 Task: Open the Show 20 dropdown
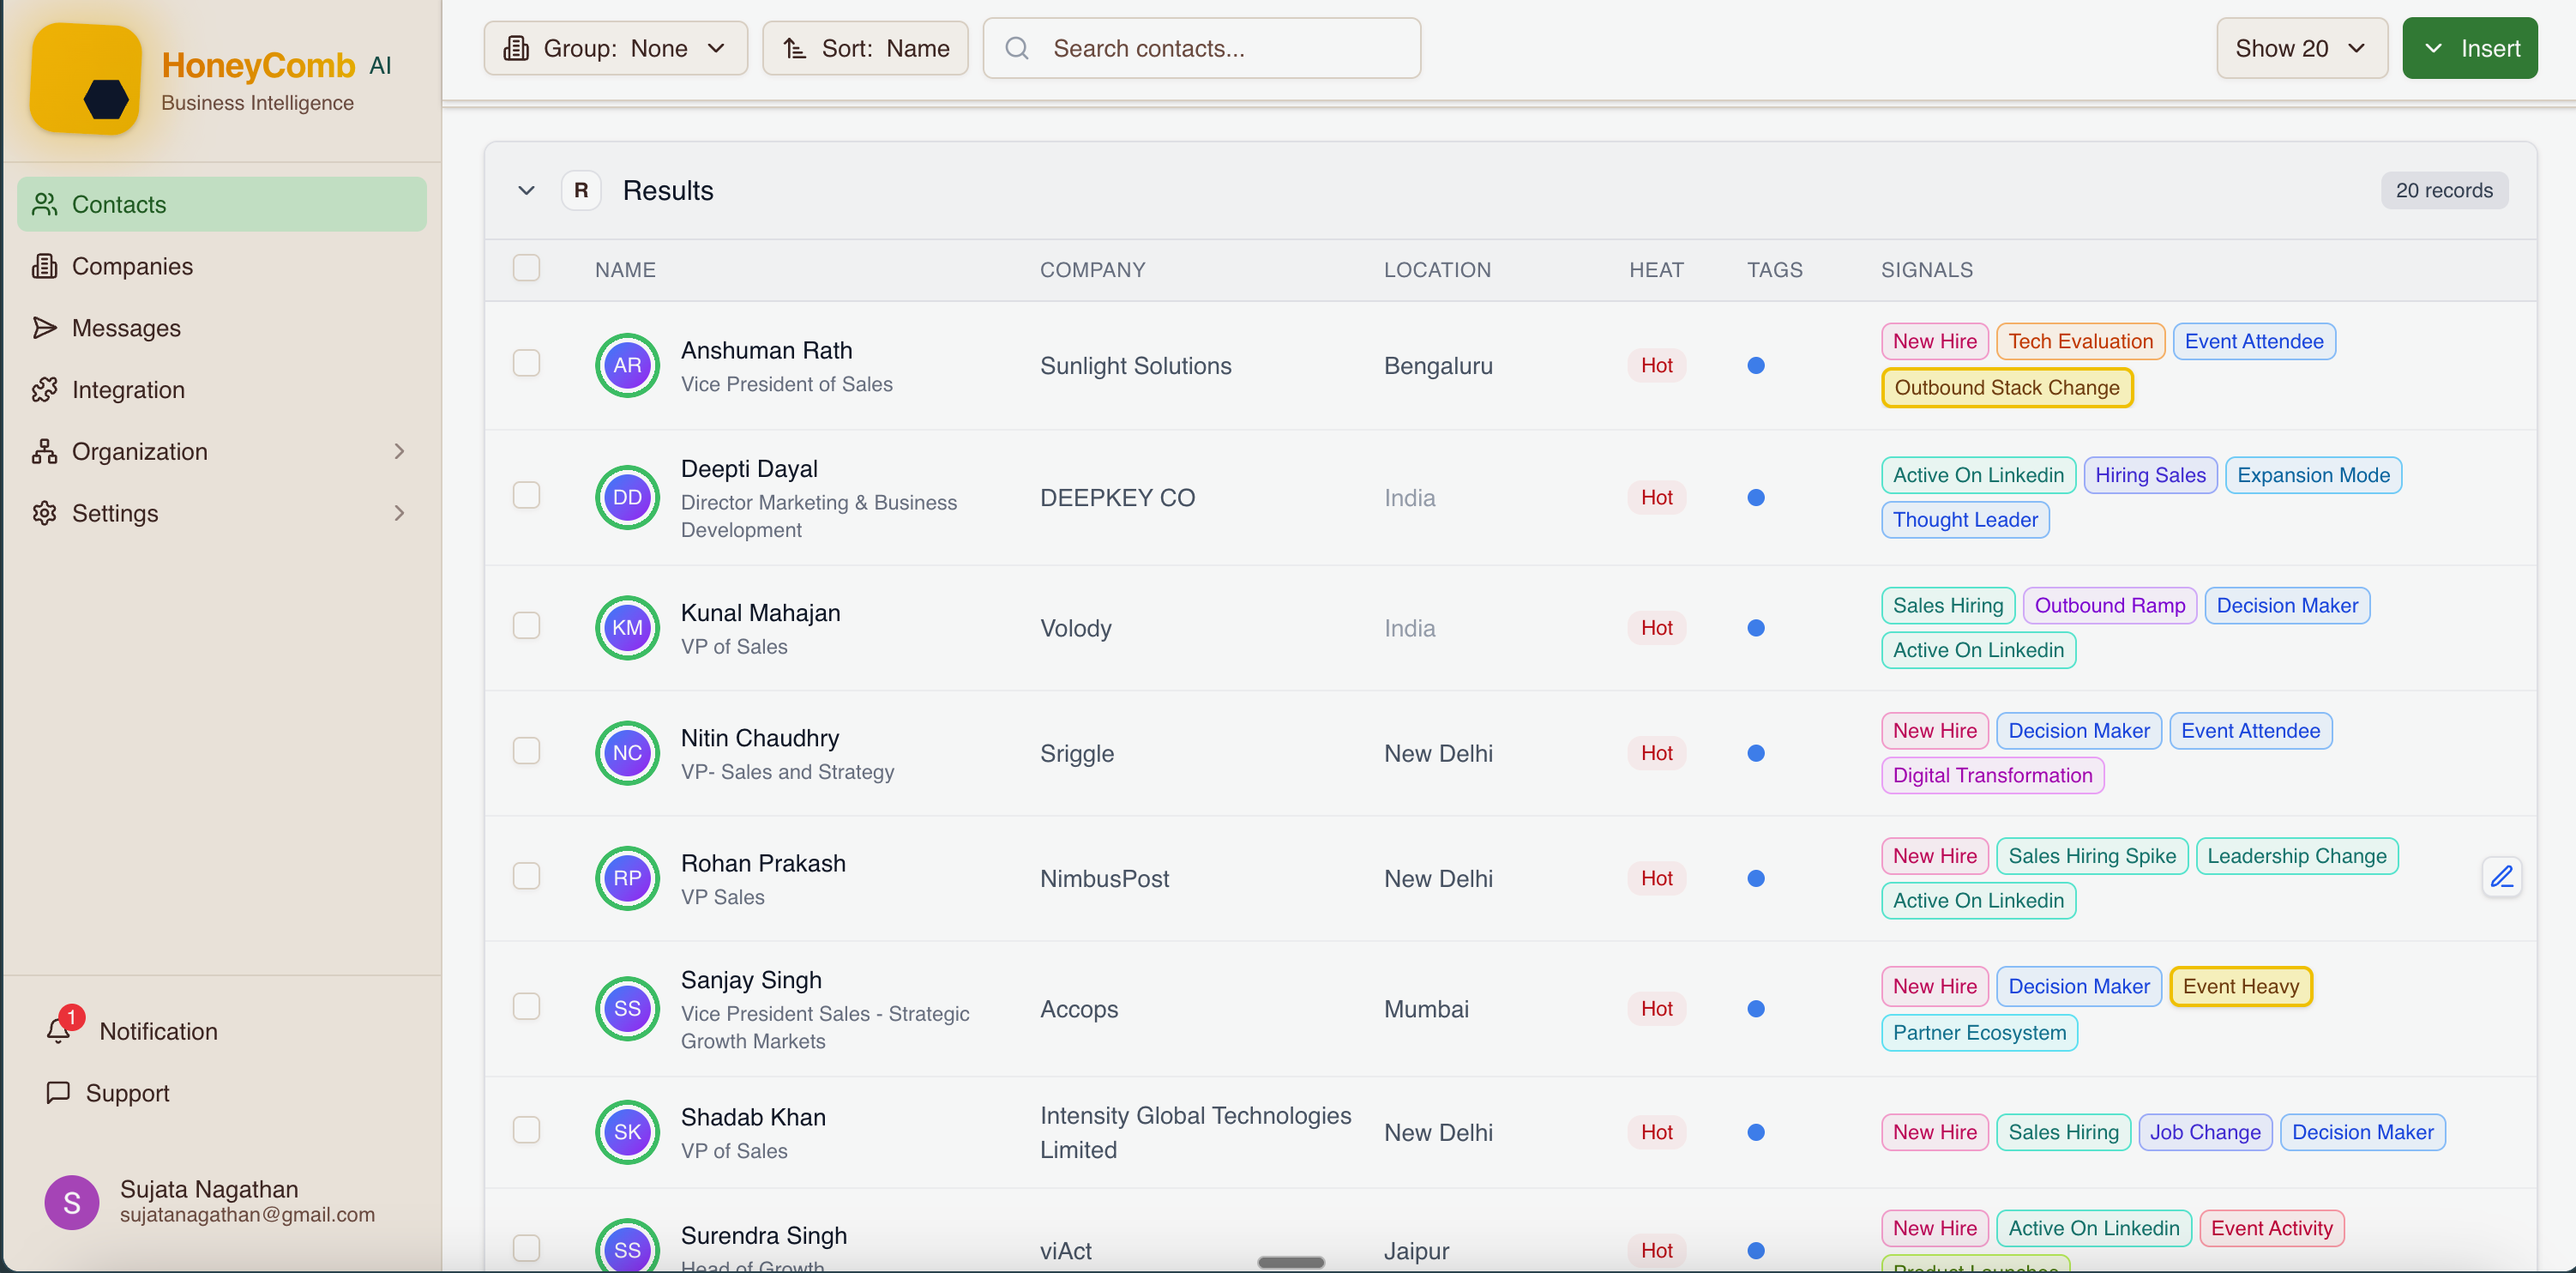click(2301, 47)
